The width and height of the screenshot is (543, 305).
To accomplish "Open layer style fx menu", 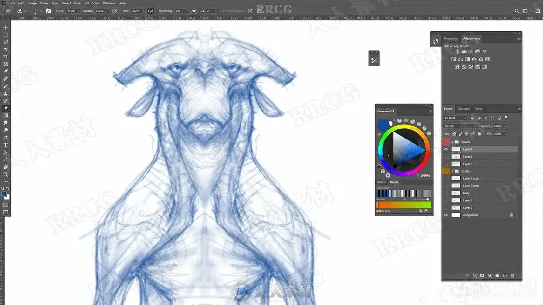I will (x=475, y=275).
